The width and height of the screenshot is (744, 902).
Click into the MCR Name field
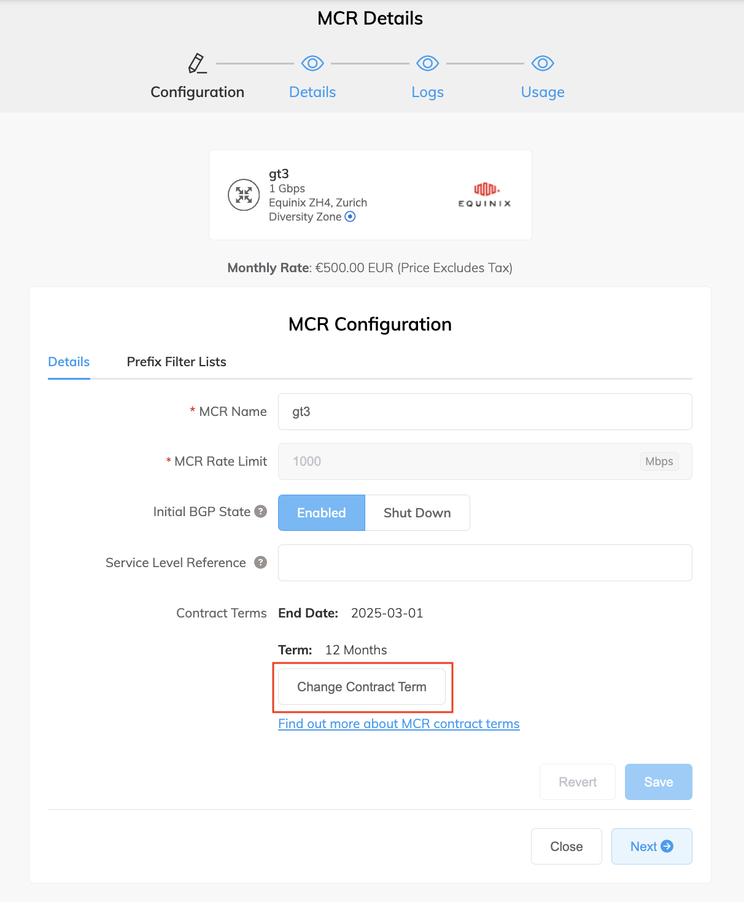[x=485, y=412]
